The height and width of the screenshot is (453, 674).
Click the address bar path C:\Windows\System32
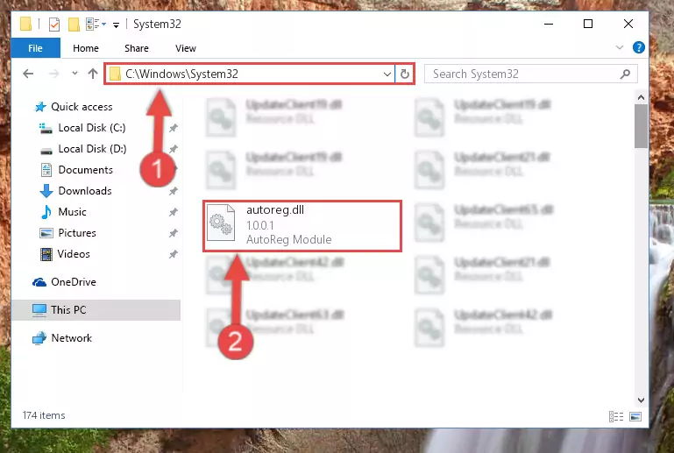(181, 74)
